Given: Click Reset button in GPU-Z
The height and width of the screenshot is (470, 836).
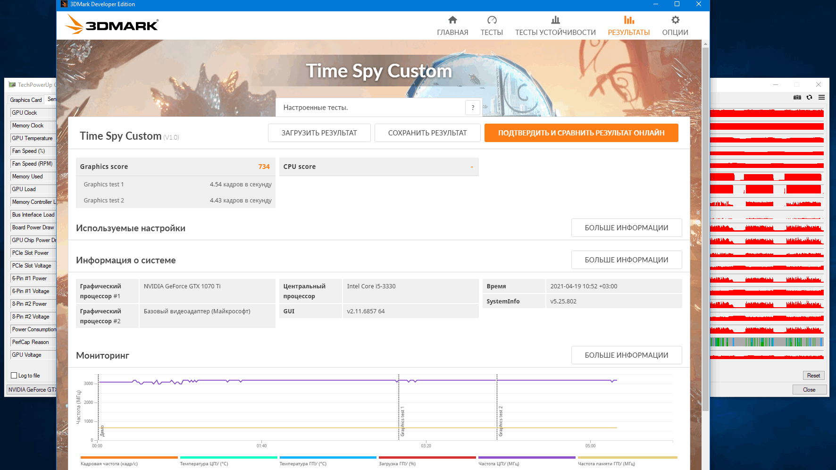Looking at the screenshot, I should [x=814, y=376].
